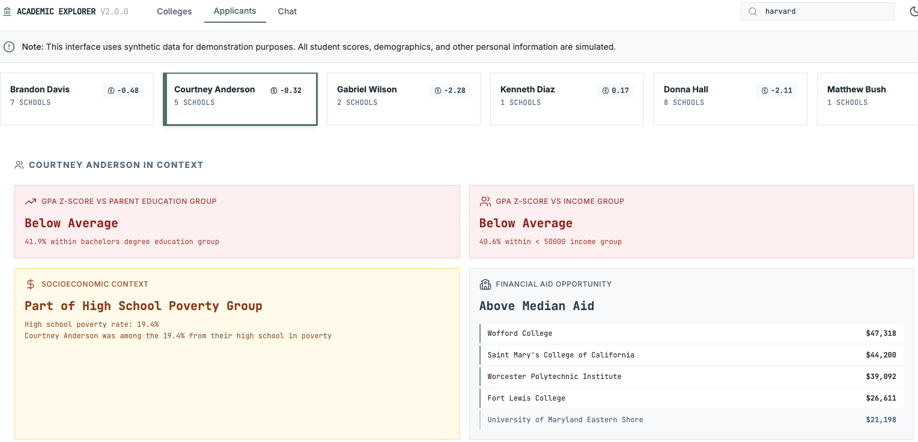
Task: Select the Applicants tab
Action: tap(234, 10)
